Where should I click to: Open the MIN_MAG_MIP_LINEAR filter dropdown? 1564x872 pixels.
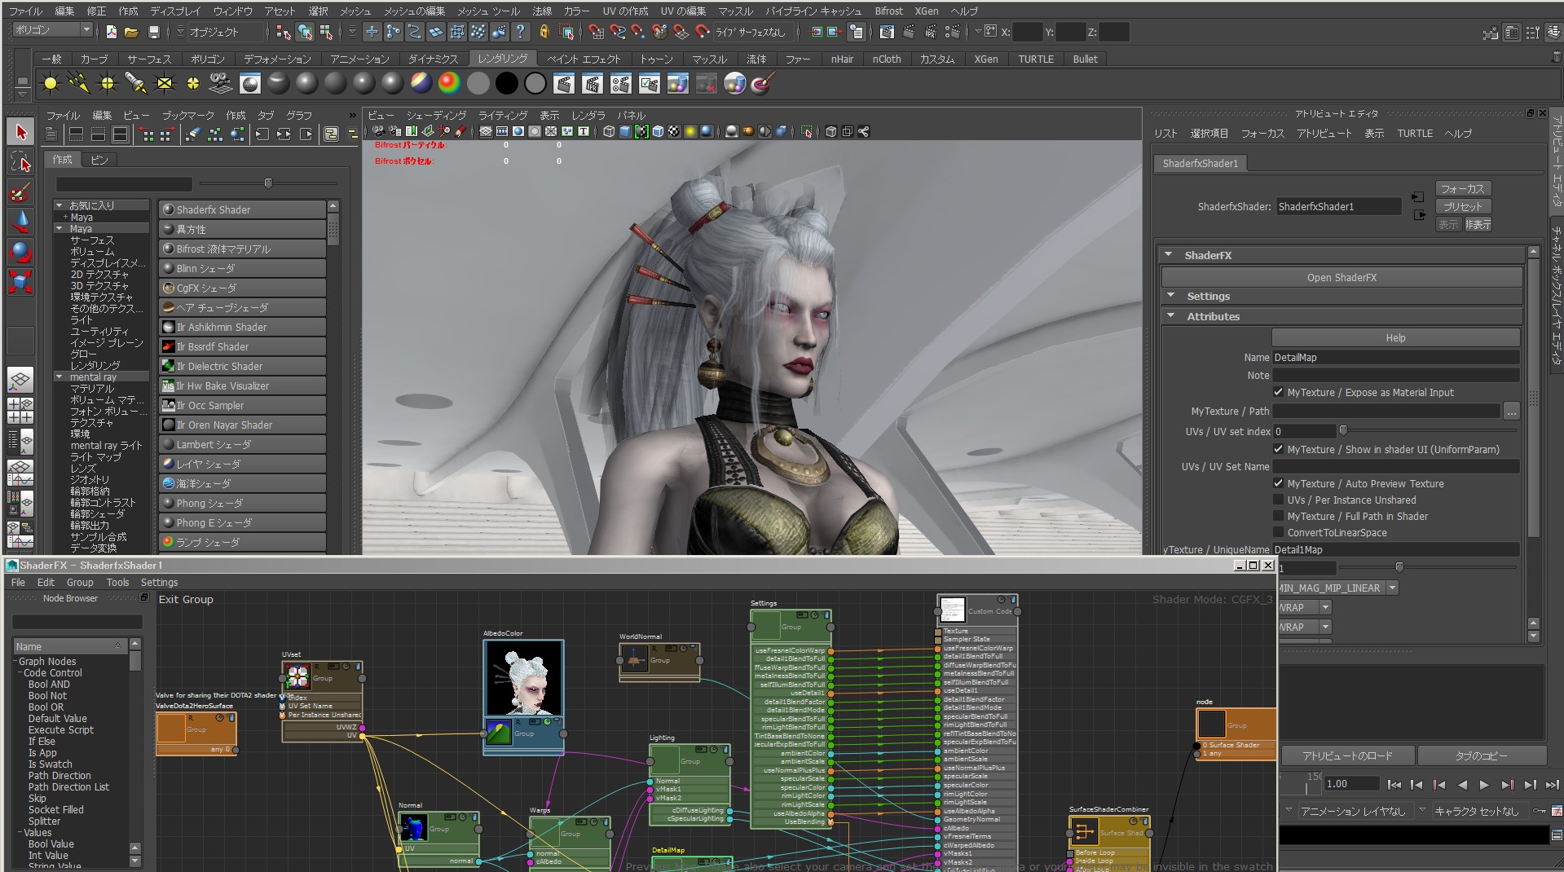click(x=1392, y=588)
